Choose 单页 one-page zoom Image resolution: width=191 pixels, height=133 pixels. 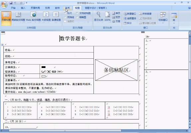(x=116, y=13)
